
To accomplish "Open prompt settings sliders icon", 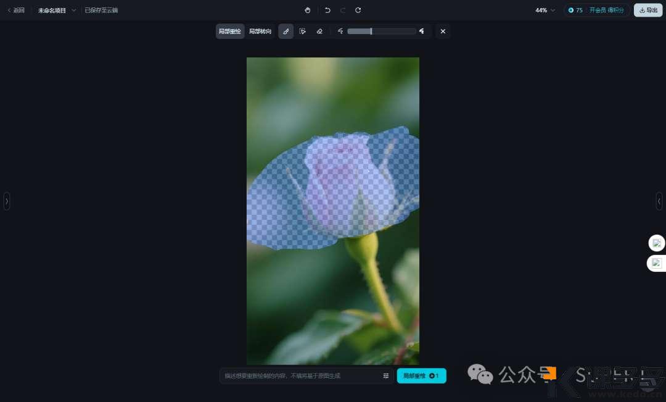I will click(x=386, y=375).
